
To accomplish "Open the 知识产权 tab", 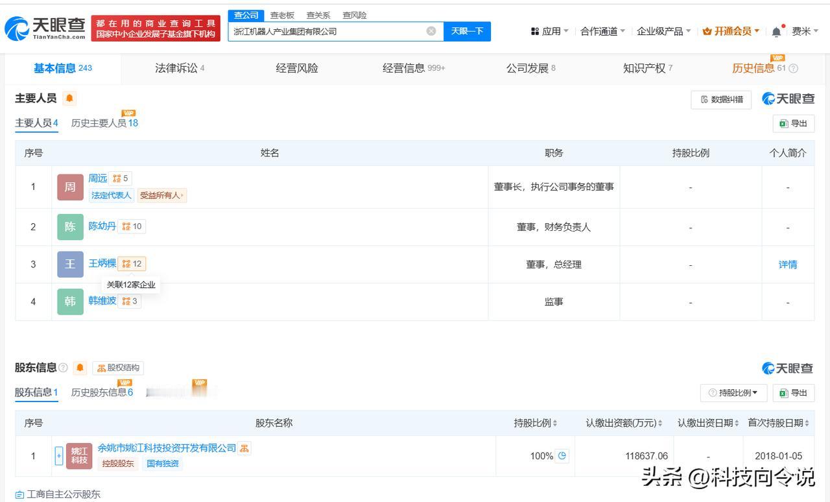I will pyautogui.click(x=648, y=68).
